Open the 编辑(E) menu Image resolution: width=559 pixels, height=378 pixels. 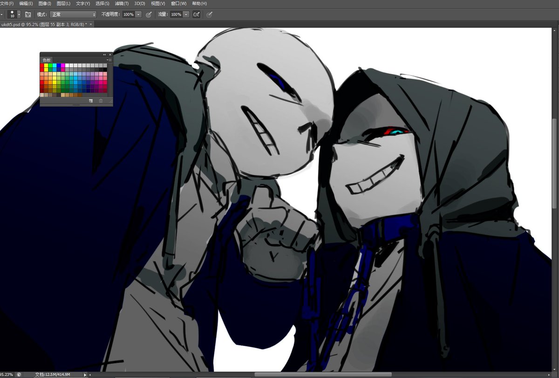tap(26, 3)
